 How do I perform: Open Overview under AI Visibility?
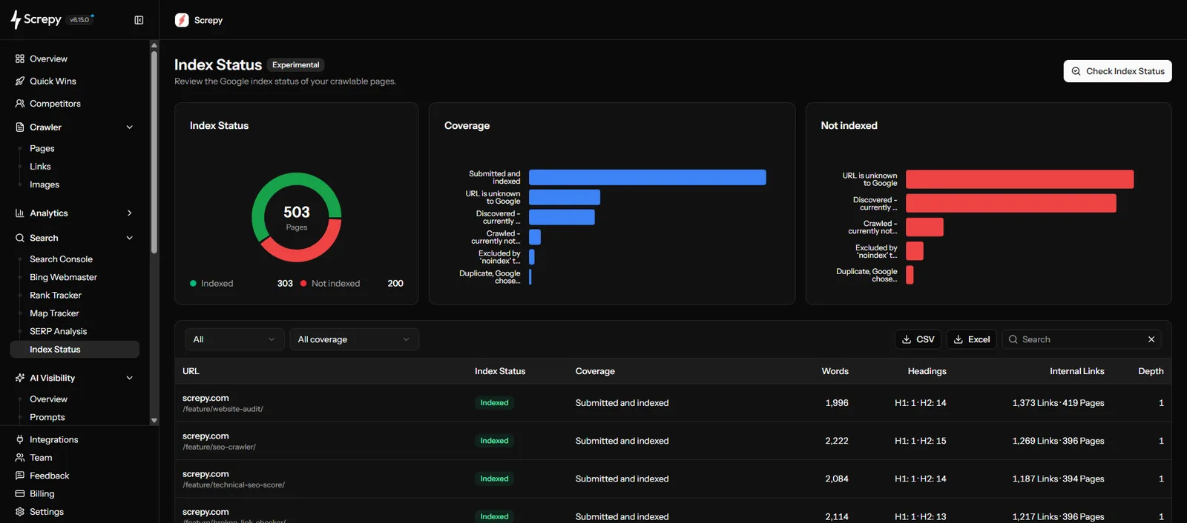point(48,399)
